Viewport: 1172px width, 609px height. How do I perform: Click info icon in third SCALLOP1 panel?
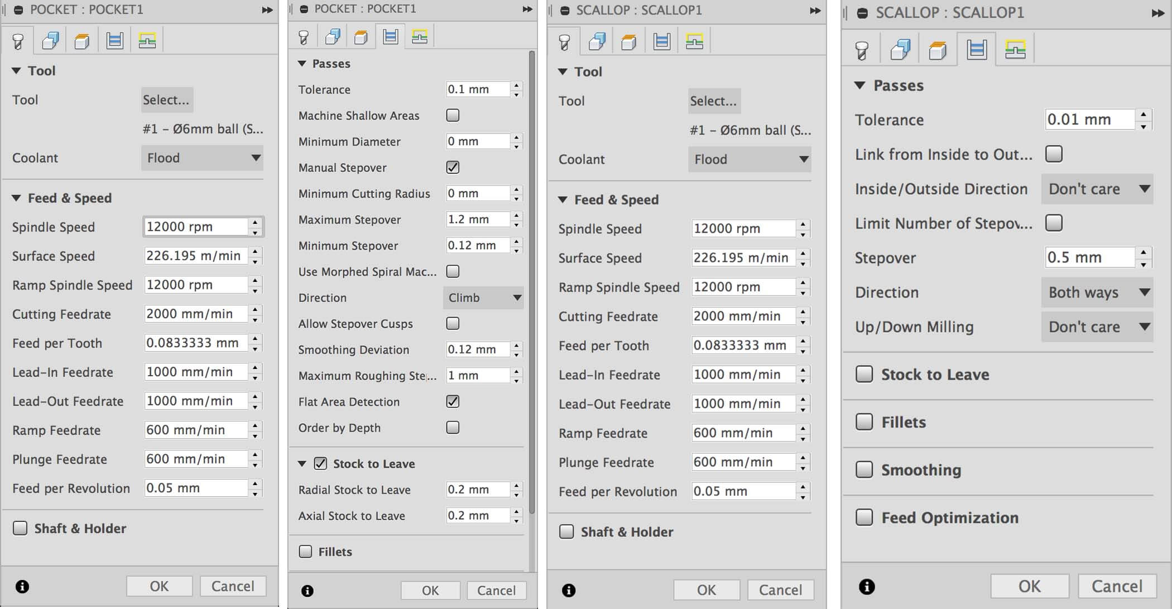pos(569,590)
